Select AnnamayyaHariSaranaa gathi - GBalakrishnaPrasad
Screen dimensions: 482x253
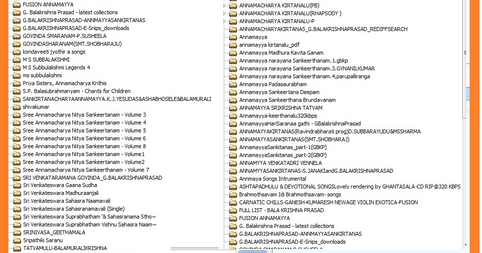click(300, 124)
